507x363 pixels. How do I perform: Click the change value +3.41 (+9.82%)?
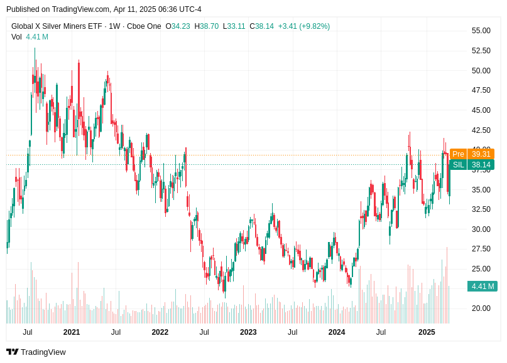coord(304,26)
